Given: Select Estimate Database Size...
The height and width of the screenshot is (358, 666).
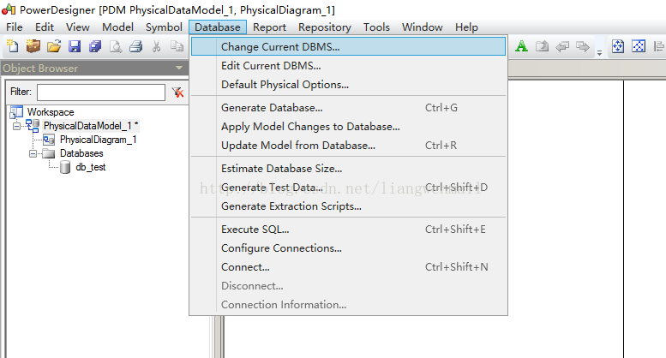Looking at the screenshot, I should pyautogui.click(x=348, y=169).
